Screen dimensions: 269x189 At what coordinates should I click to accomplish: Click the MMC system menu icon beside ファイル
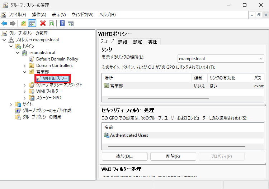click(4, 15)
